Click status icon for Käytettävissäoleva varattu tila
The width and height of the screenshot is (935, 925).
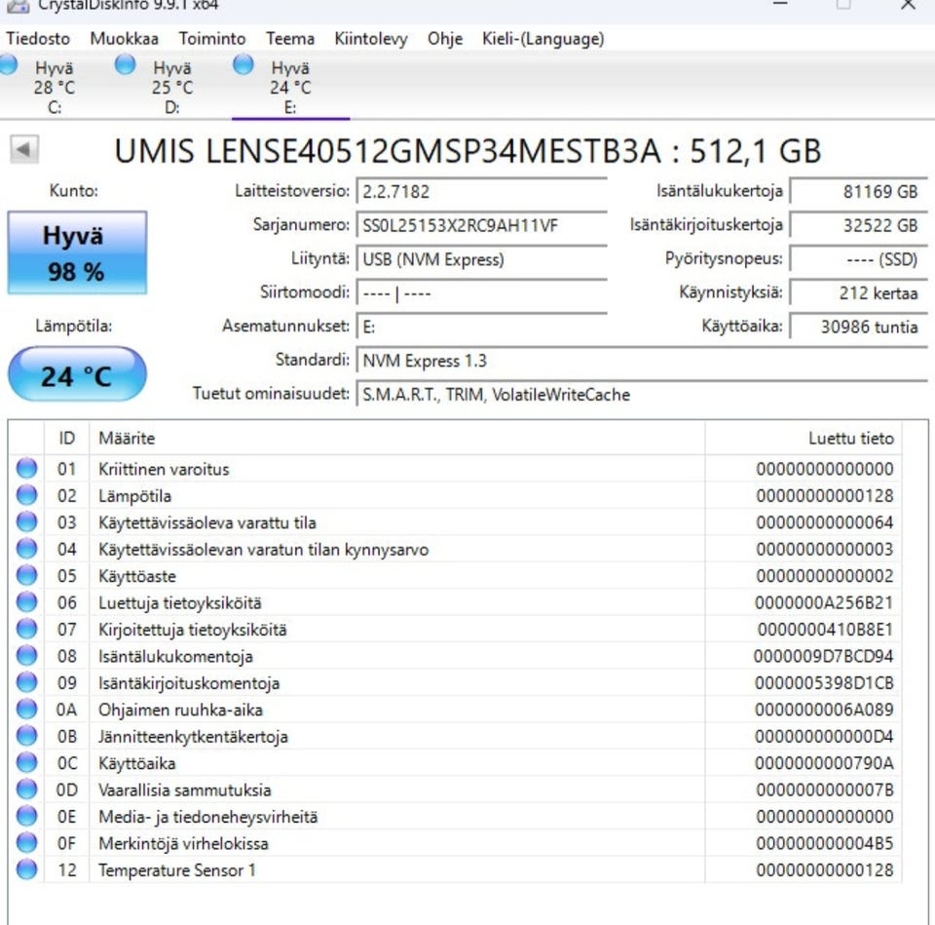click(x=26, y=522)
